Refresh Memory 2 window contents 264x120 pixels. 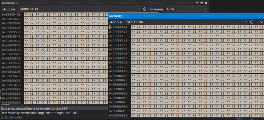click(144, 9)
